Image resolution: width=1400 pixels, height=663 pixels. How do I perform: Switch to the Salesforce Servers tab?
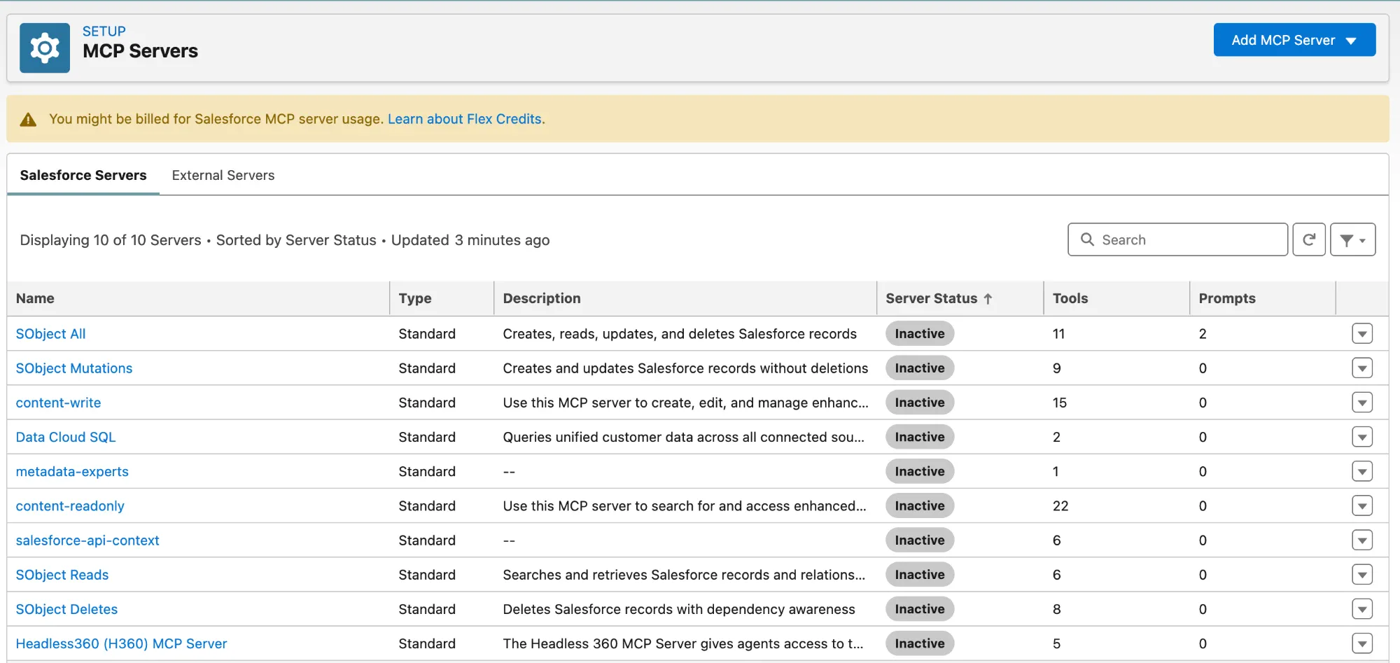pos(83,175)
